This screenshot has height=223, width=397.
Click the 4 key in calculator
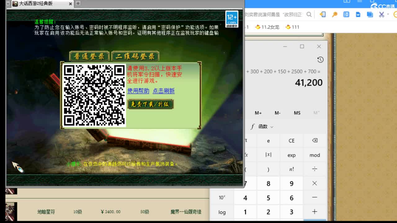[245, 198]
